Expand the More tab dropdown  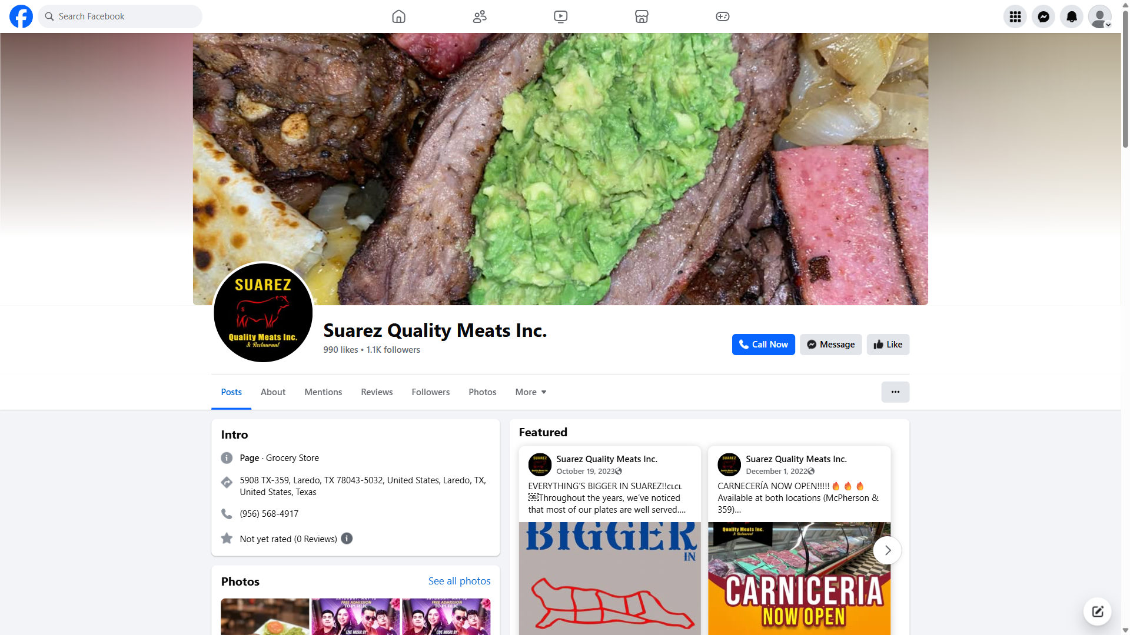531,392
